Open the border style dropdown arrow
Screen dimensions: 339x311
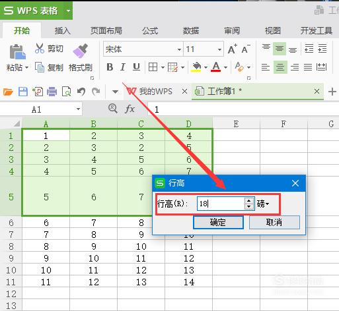pyautogui.click(x=163, y=67)
